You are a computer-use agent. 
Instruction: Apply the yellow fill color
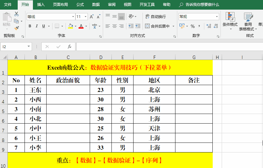(x=70, y=26)
